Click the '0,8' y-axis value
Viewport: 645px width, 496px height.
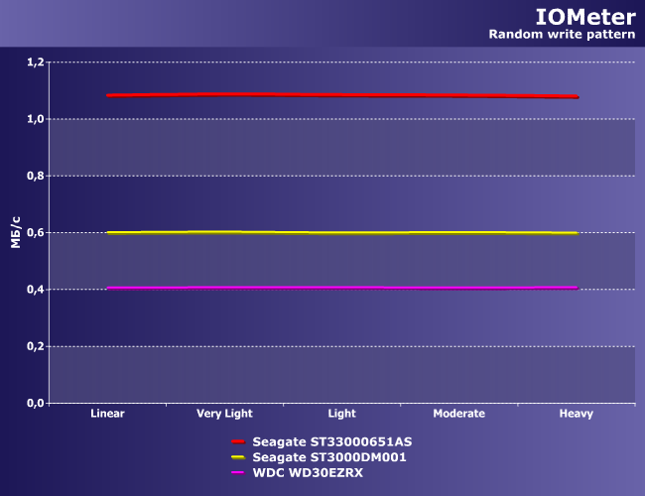click(x=36, y=176)
